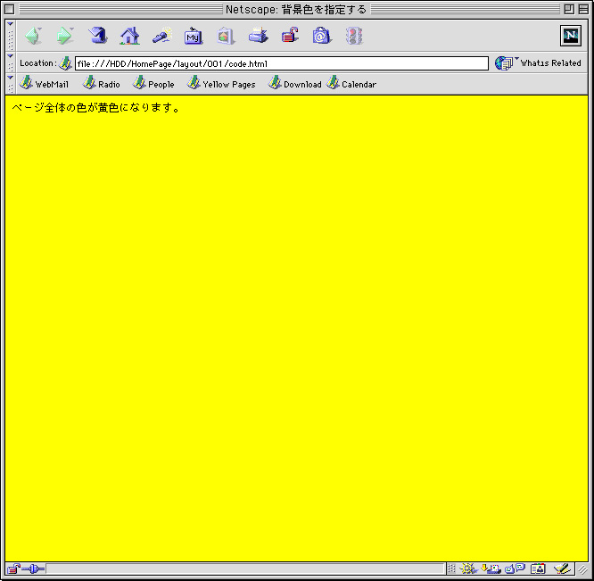This screenshot has width=594, height=581.
Task: Open the Download bookmark
Action: point(294,83)
